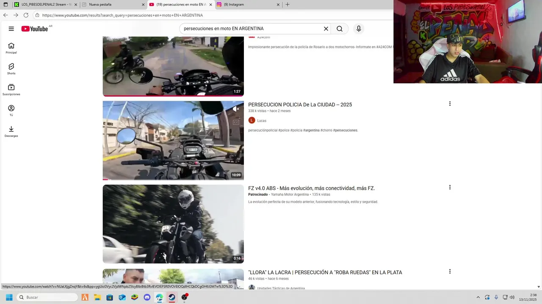Reload the page
Viewport: 542px width, 304px height.
click(x=26, y=15)
